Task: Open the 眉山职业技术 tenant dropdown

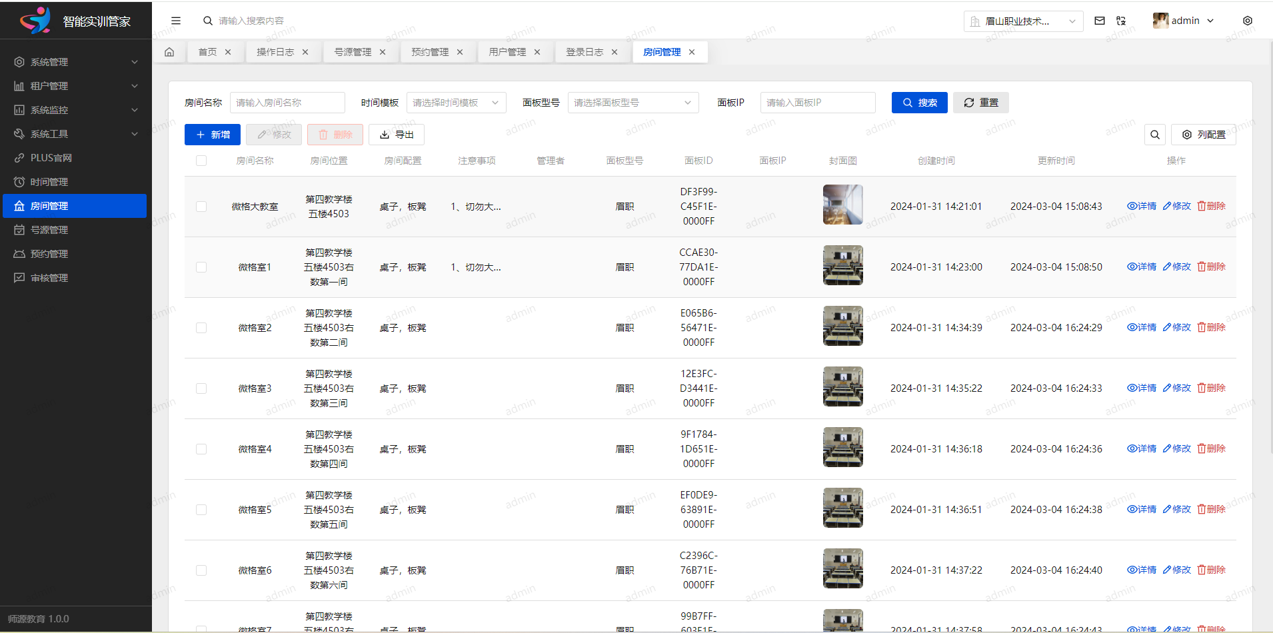Action: pos(1023,21)
